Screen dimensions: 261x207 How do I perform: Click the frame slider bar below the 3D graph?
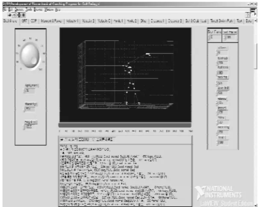(125, 125)
